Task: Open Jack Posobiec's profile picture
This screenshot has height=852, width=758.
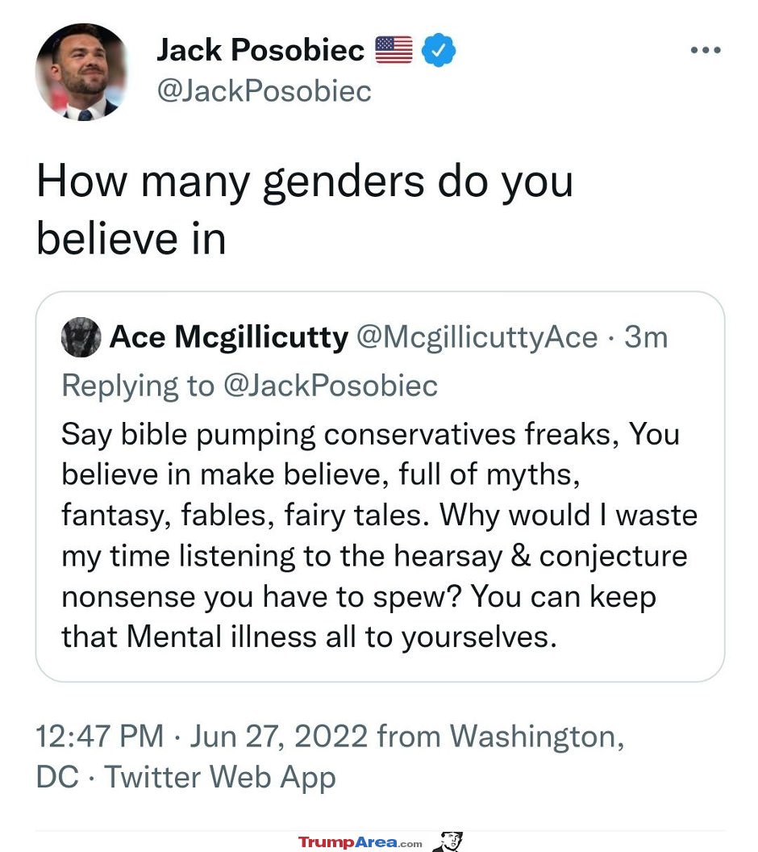Action: pos(82,72)
